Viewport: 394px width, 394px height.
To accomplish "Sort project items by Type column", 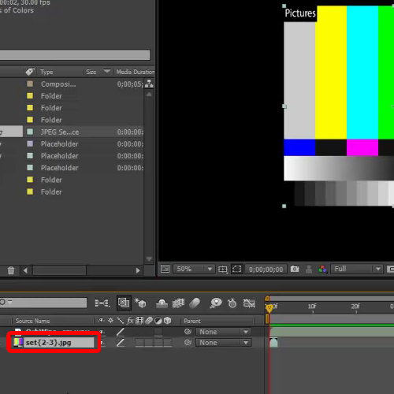I will pyautogui.click(x=46, y=72).
